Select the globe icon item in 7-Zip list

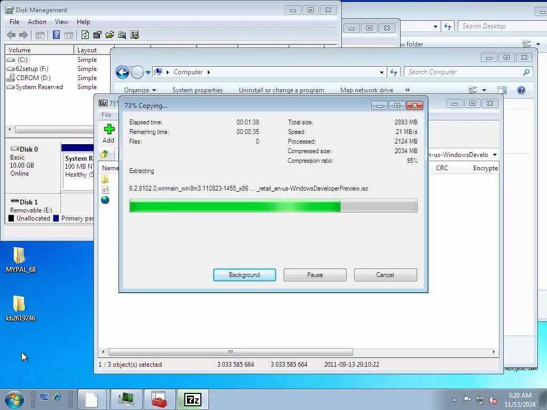pos(105,200)
